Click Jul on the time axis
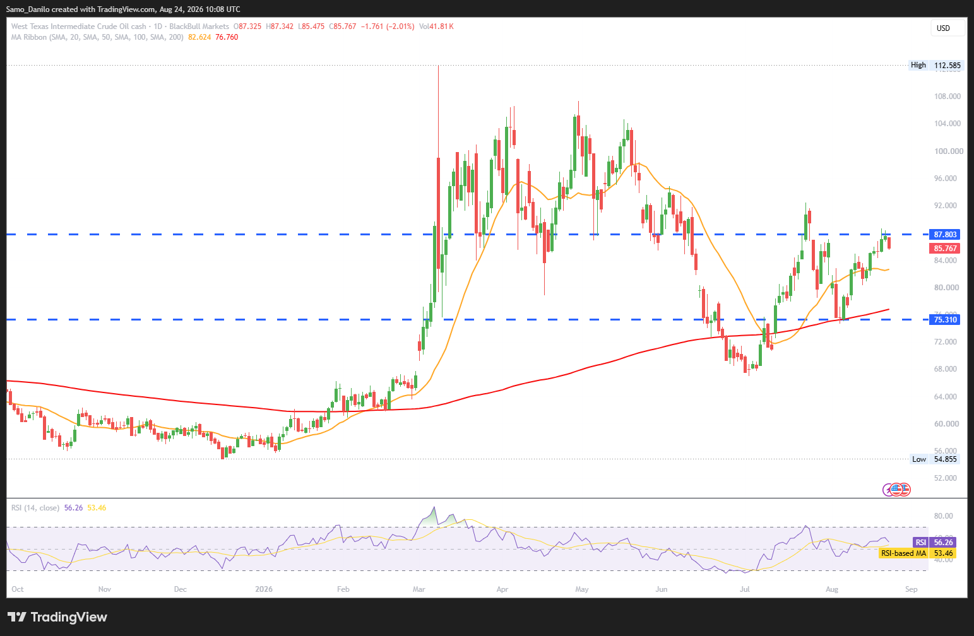 coord(745,589)
